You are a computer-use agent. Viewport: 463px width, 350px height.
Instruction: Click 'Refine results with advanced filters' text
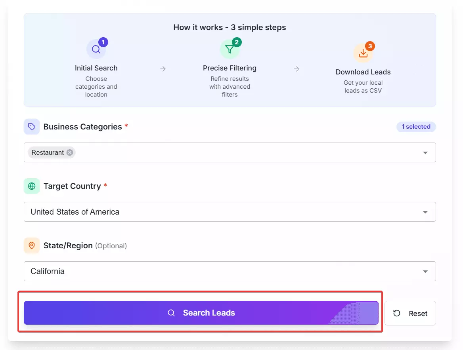point(230,87)
